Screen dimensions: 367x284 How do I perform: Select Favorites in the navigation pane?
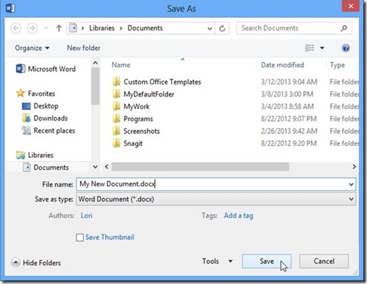[x=35, y=93]
